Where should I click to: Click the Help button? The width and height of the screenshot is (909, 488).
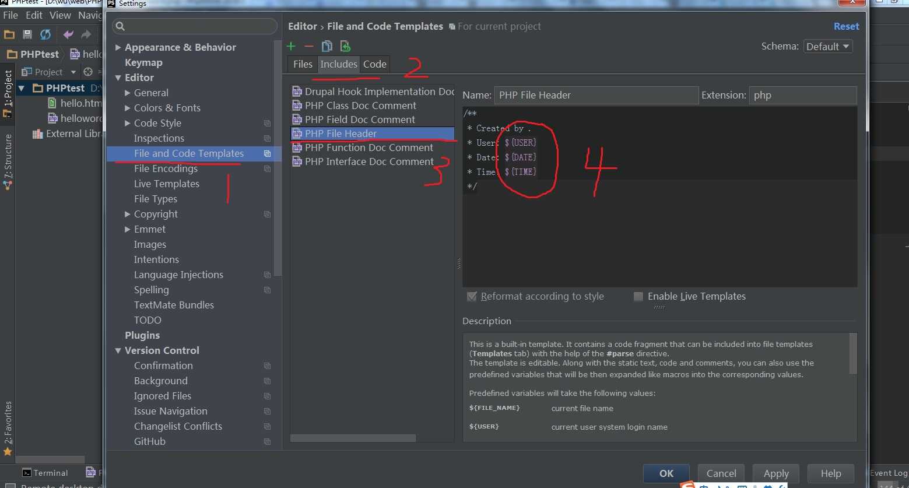(x=831, y=473)
